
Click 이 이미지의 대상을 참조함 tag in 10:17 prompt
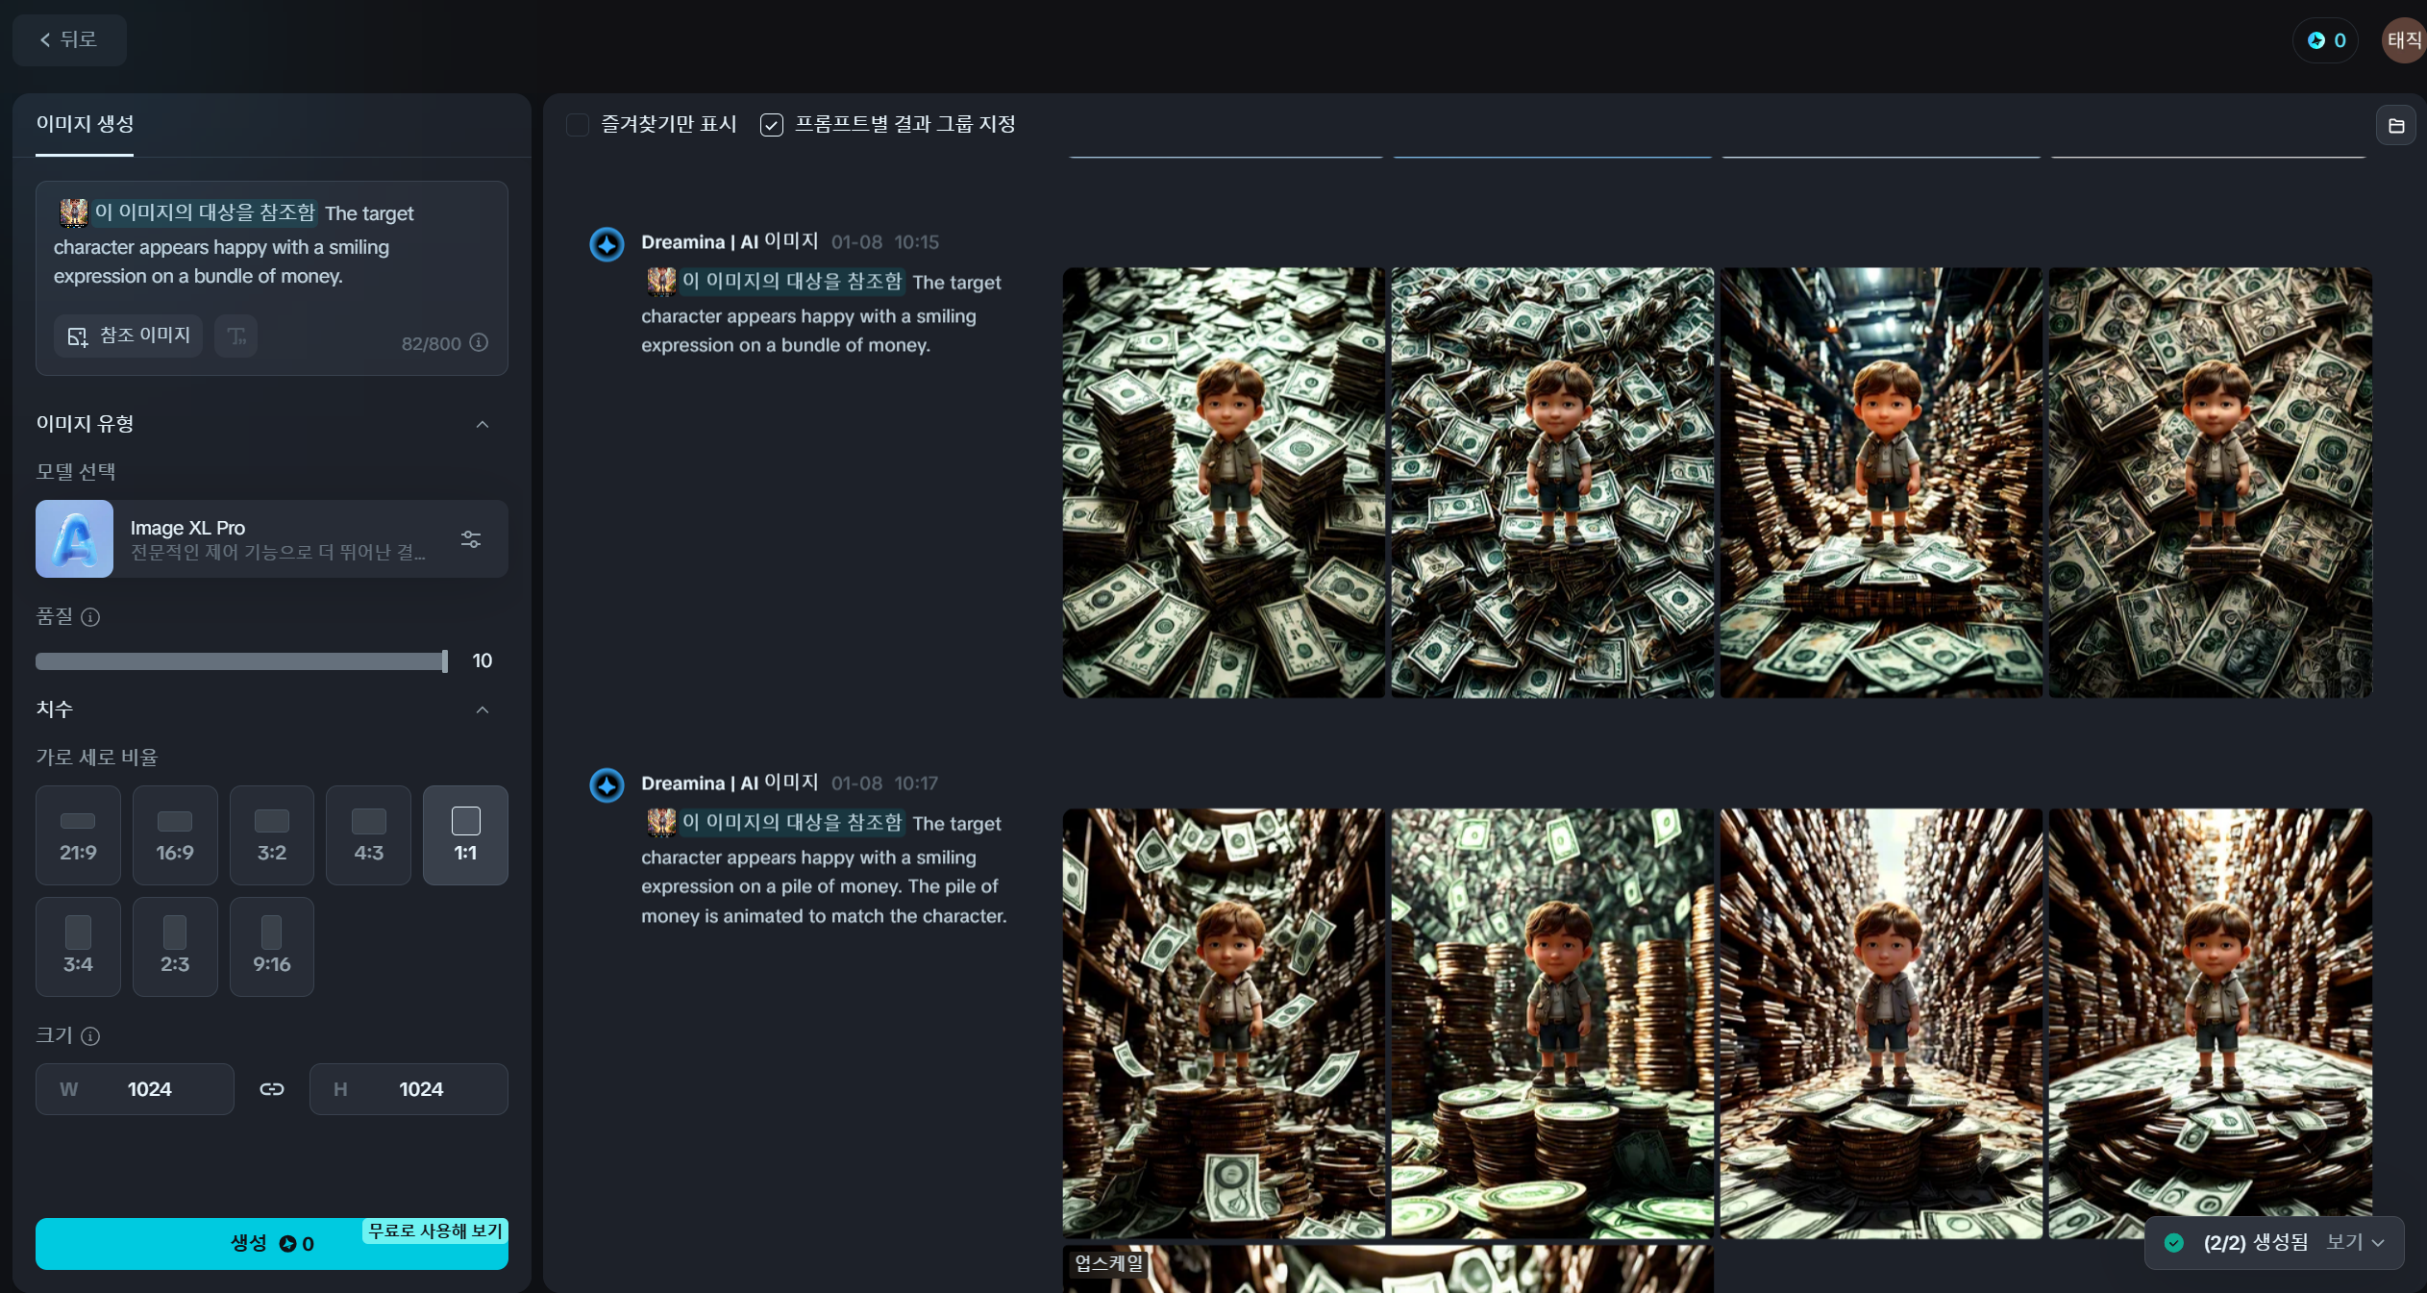(x=792, y=823)
